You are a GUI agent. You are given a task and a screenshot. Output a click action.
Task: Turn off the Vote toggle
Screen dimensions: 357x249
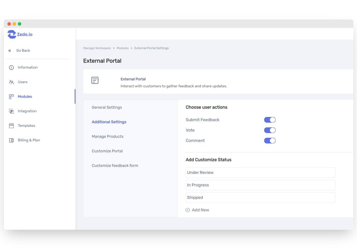(x=270, y=130)
